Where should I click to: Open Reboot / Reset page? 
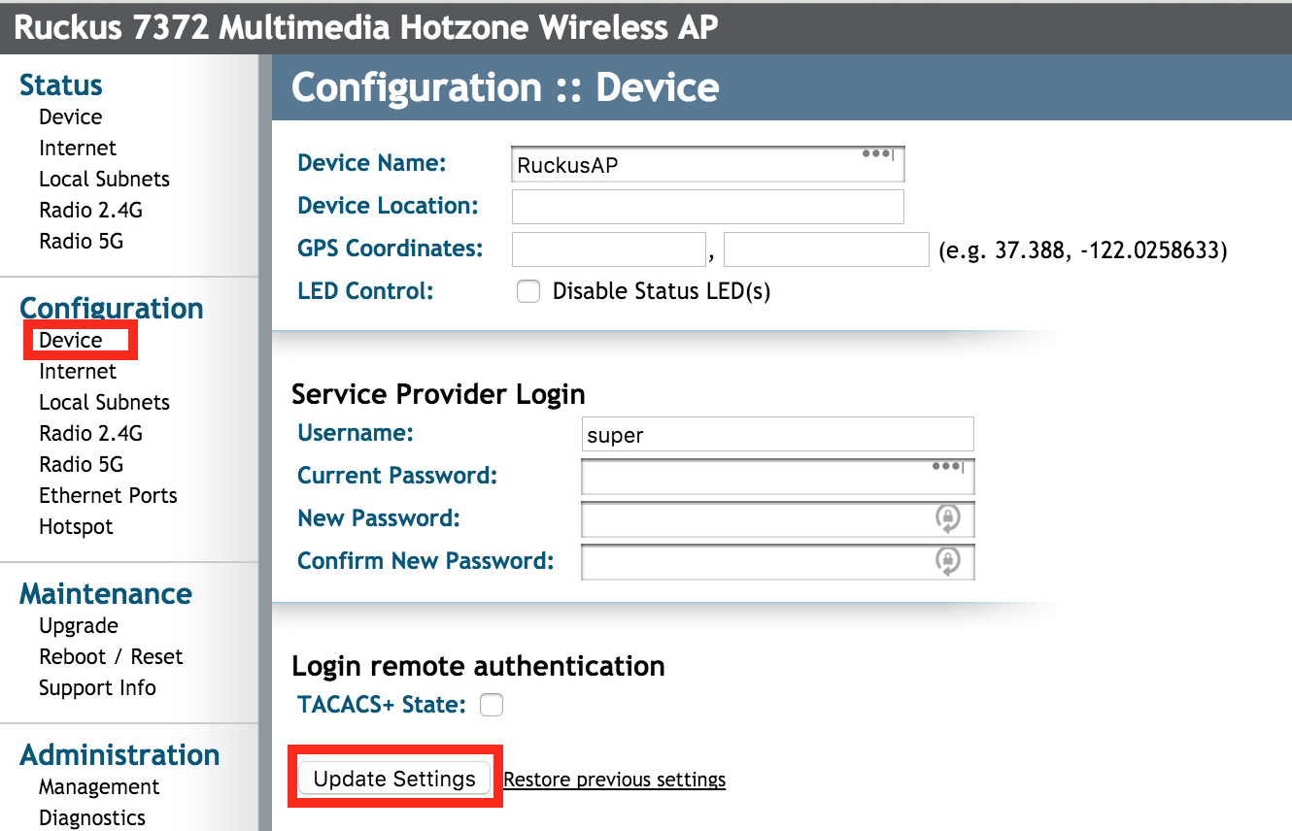pyautogui.click(x=111, y=656)
